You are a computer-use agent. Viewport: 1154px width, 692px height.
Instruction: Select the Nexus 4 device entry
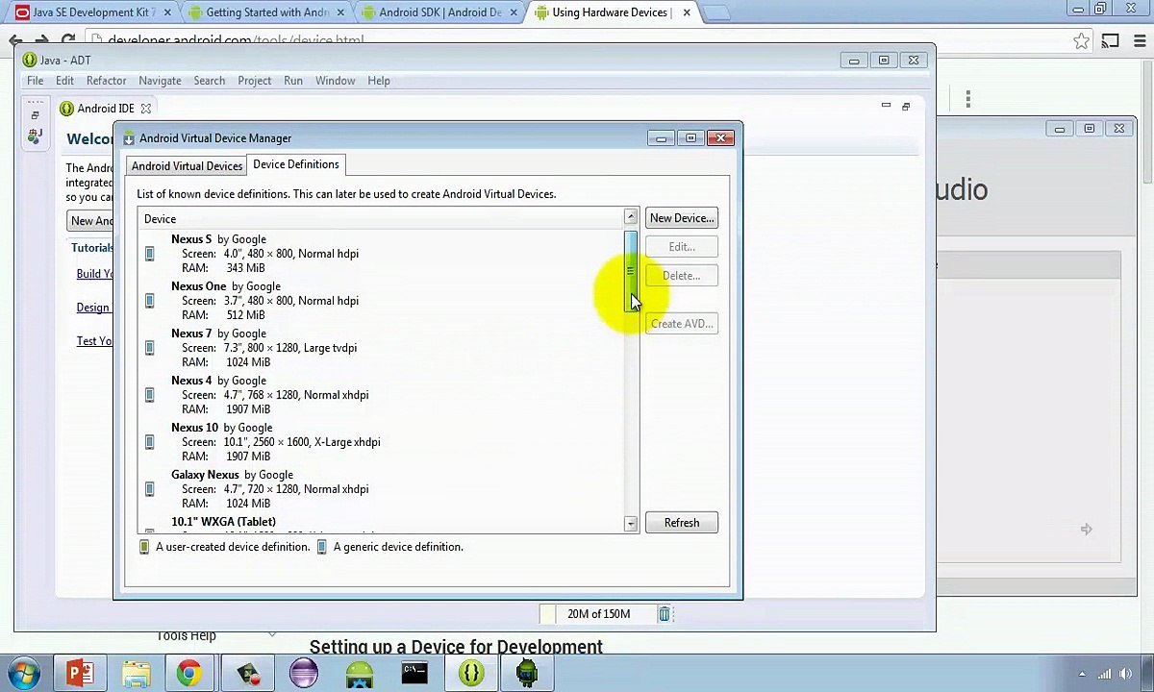[382, 395]
